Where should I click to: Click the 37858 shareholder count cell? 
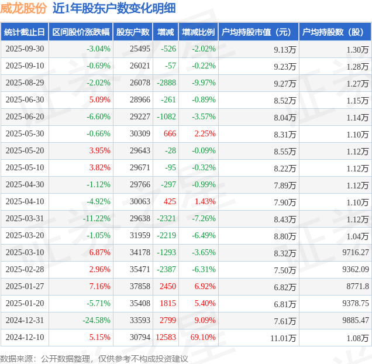140,287
